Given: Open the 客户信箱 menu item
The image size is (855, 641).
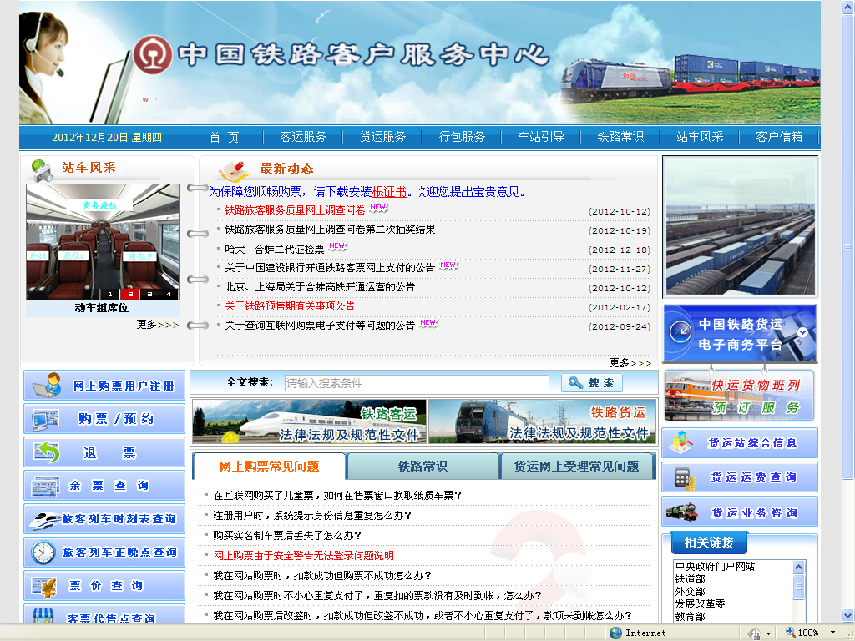Looking at the screenshot, I should (x=779, y=137).
